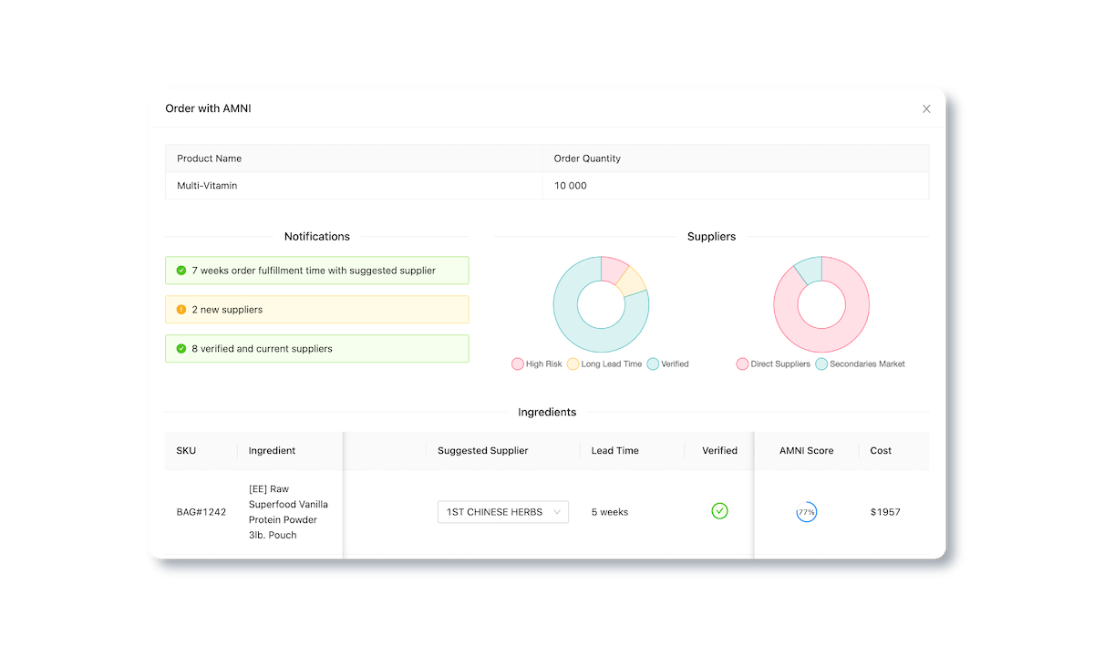The height and width of the screenshot is (656, 1094).
Task: Toggle the Direct Suppliers legend item
Action: coord(773,364)
